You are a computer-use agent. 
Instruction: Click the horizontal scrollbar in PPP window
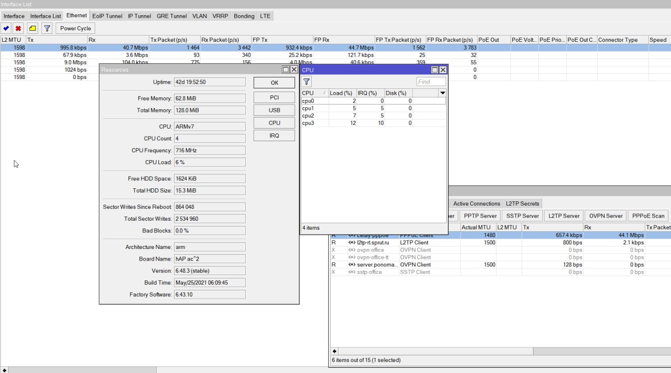(436, 352)
